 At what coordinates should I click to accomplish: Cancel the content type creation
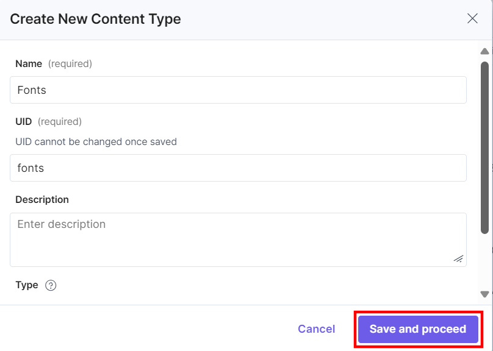click(316, 328)
